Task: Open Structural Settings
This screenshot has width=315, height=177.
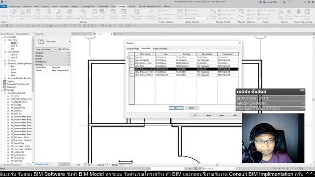Action: coord(114,14)
